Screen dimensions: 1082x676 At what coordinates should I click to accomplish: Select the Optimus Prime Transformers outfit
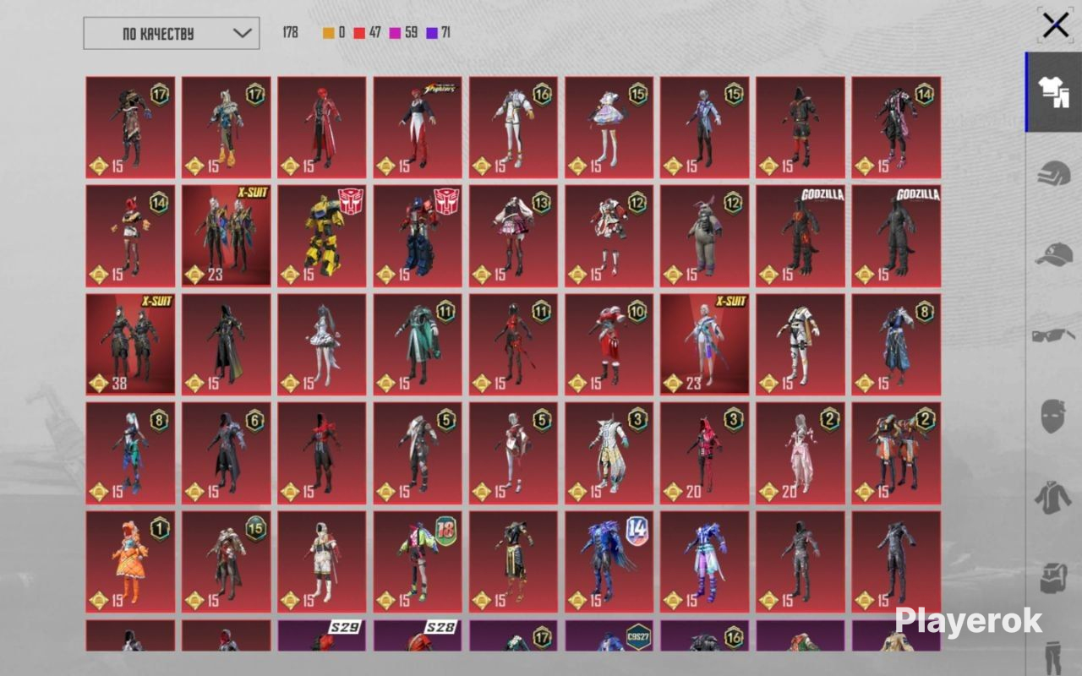[x=418, y=236]
